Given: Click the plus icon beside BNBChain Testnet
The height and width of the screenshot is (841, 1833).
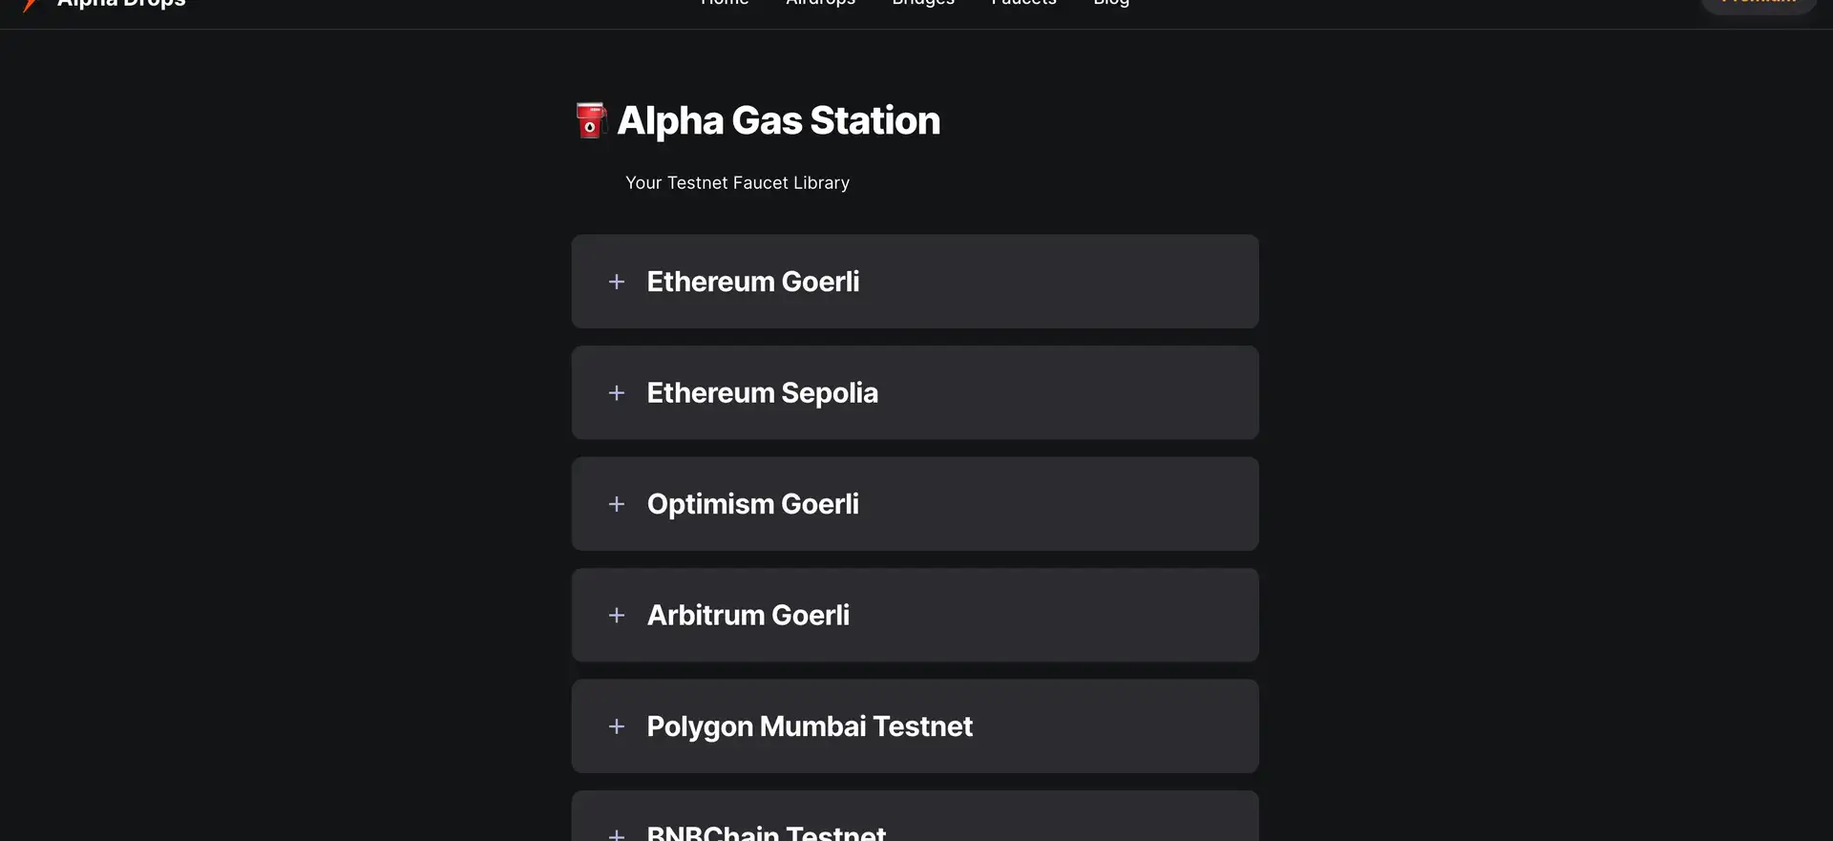Looking at the screenshot, I should (617, 833).
